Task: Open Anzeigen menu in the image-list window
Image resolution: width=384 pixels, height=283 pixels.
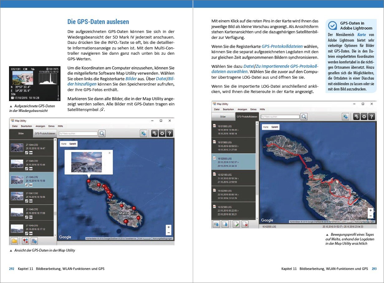Action: pyautogui.click(x=41, y=126)
